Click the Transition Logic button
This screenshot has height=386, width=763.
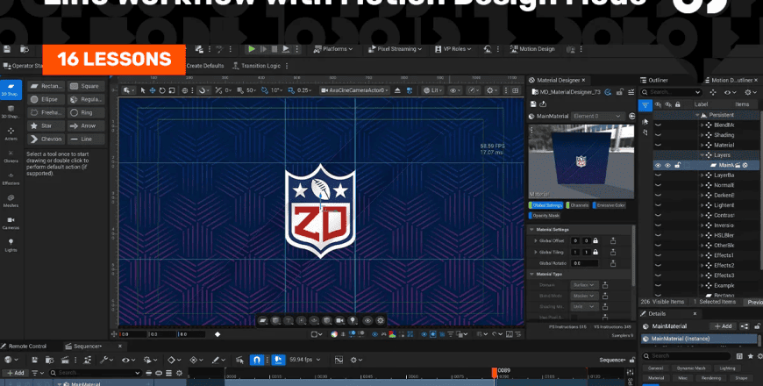click(256, 66)
